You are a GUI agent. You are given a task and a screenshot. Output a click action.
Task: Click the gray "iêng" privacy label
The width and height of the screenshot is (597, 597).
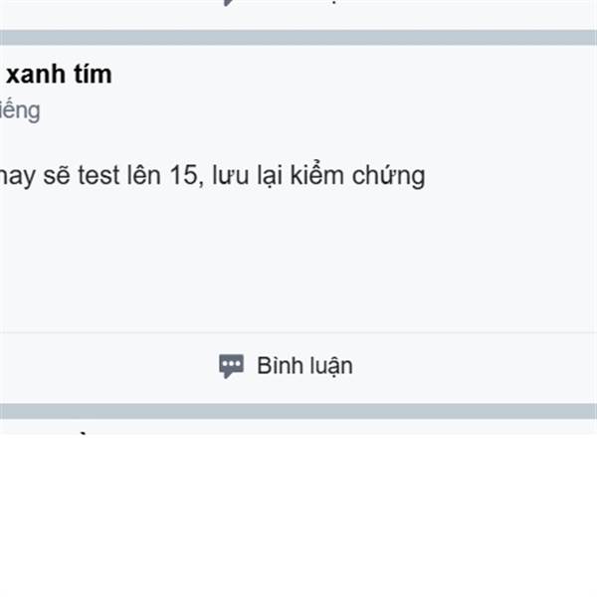(20, 111)
